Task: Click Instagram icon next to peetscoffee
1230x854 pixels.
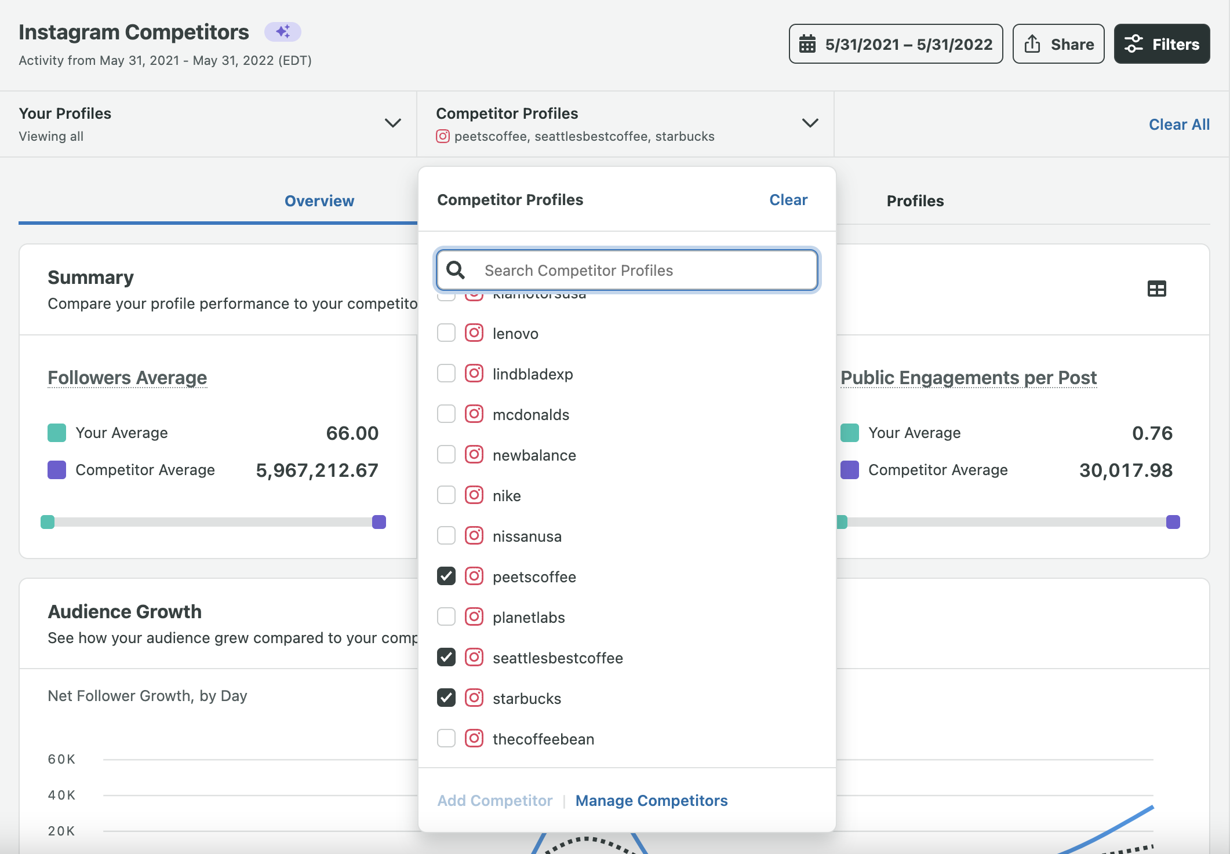Action: click(x=474, y=576)
